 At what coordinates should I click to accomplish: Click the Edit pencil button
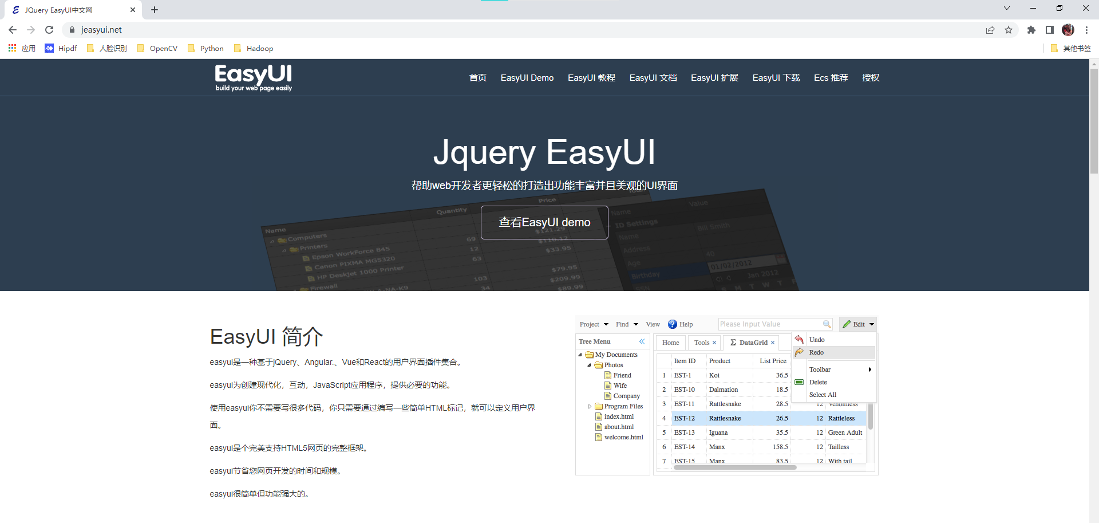(x=858, y=324)
